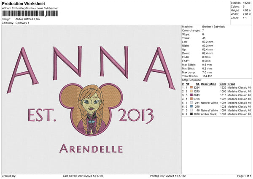Click the Anna portrait in mouse-ear frame

click(91, 109)
